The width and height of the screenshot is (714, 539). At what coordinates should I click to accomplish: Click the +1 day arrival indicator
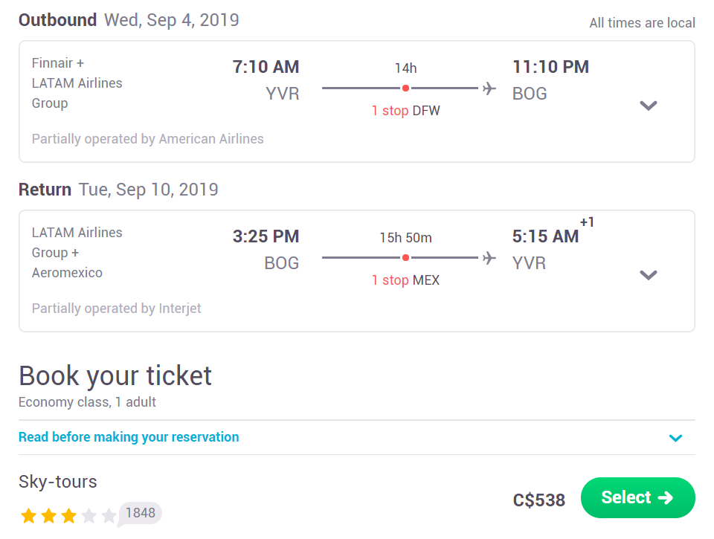pos(587,222)
